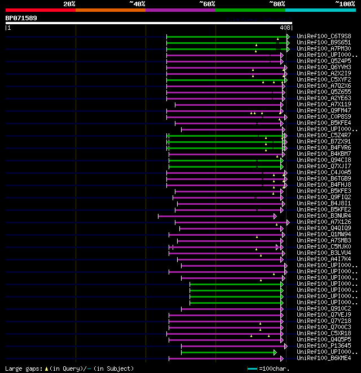The width and height of the screenshot is (361, 373).
Task: Click the green alignment bar for C6T9S8
Action: click(227, 37)
